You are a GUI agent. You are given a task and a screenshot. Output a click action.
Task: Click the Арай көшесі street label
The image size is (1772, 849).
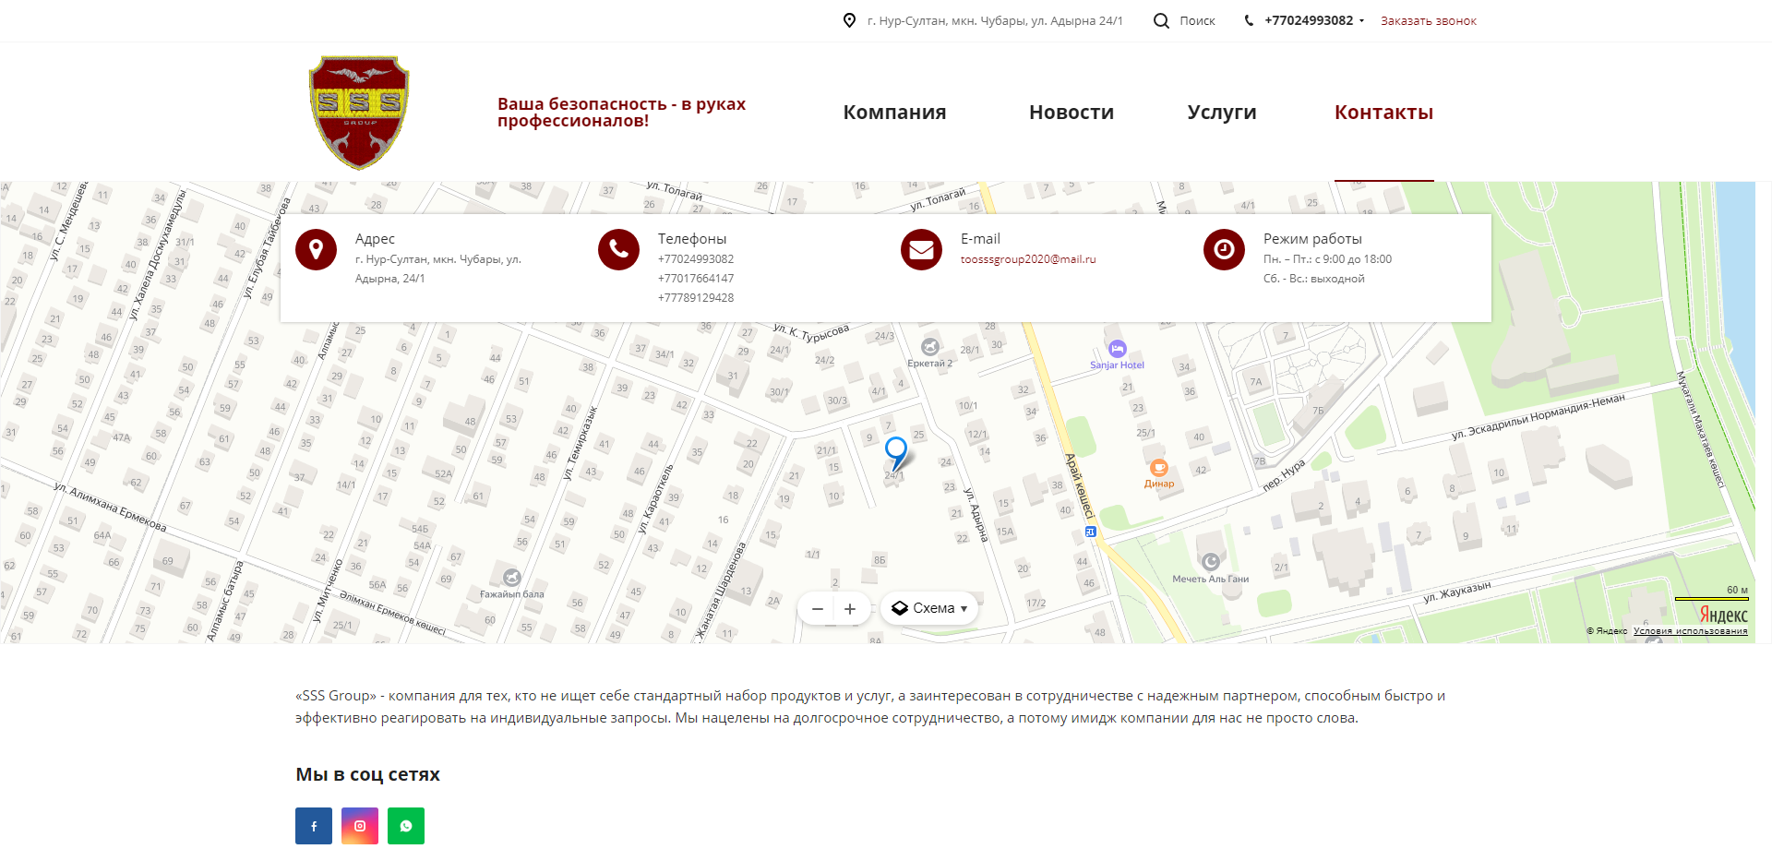click(1079, 486)
